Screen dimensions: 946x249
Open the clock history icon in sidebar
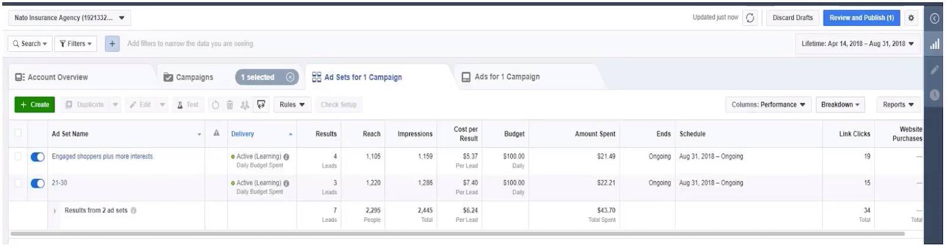pos(935,94)
